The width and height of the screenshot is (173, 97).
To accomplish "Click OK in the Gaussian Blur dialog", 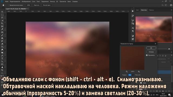I will coord(151,48).
